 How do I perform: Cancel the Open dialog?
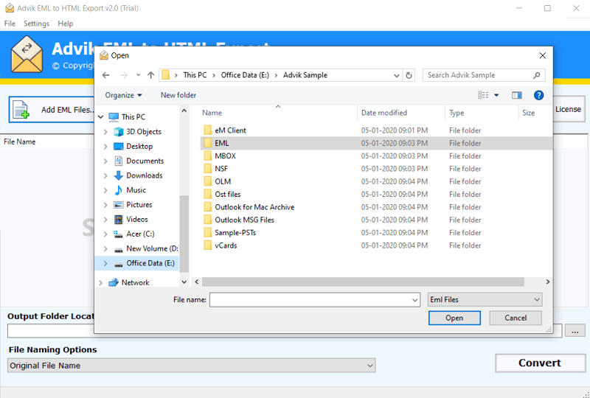[516, 318]
